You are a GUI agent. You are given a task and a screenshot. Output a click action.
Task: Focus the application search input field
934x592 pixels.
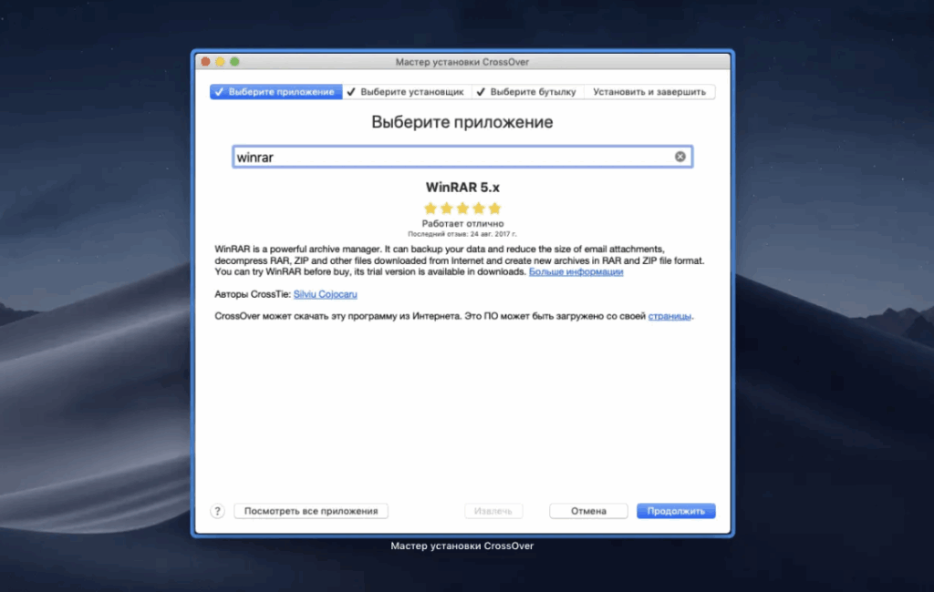(x=462, y=157)
